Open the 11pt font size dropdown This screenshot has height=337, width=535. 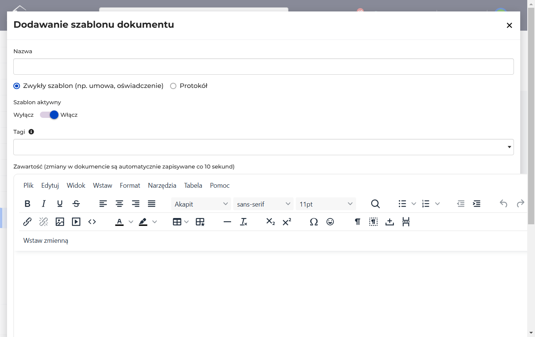326,204
